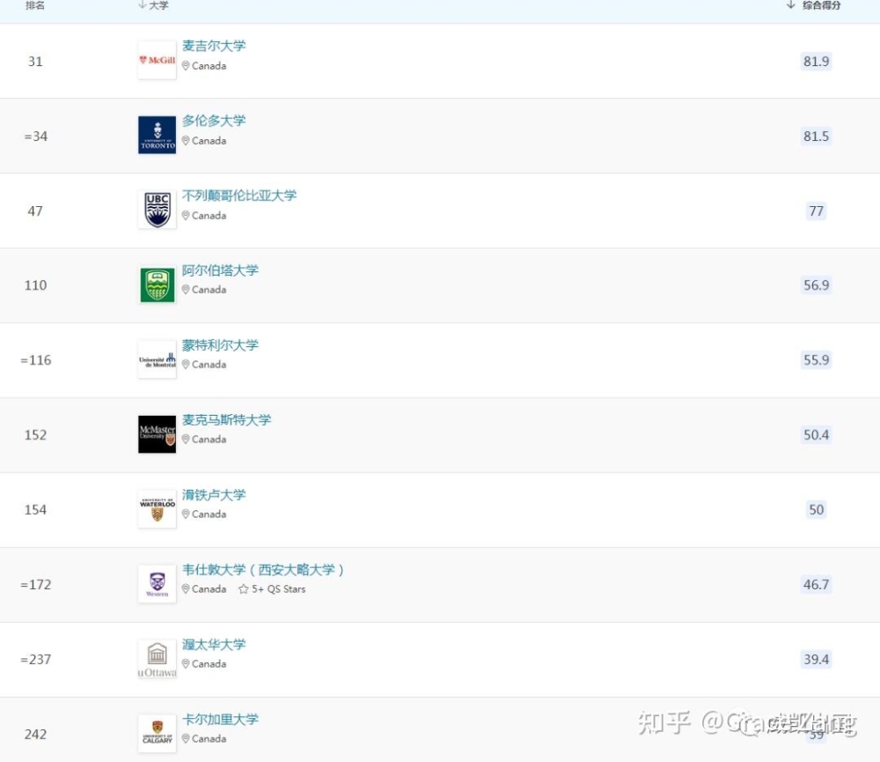
Task: Select rank =237 in the ranking column
Action: tap(36, 659)
